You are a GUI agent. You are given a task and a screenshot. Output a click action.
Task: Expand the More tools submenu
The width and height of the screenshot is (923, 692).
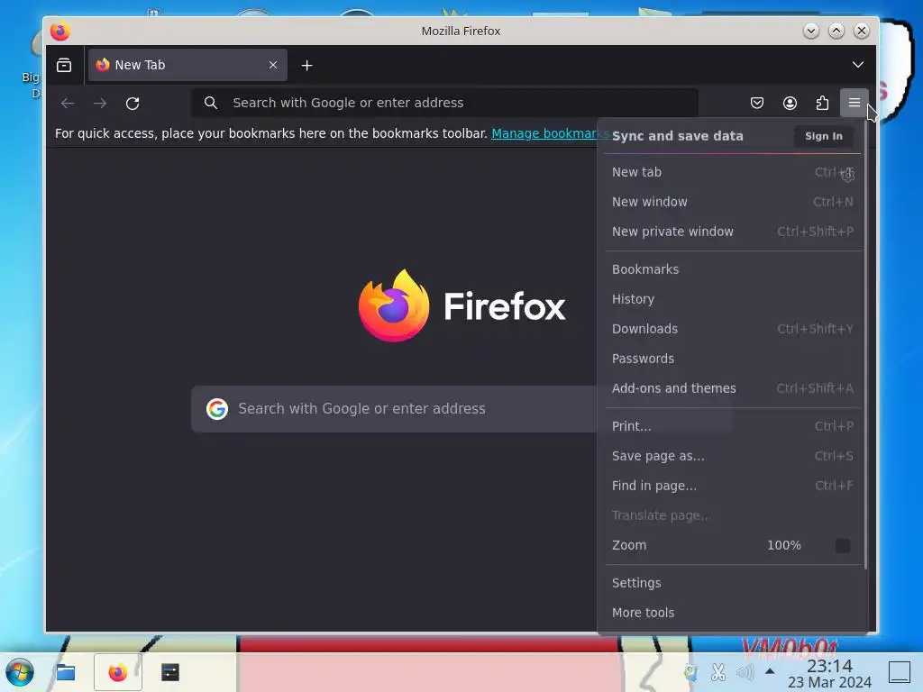732,613
